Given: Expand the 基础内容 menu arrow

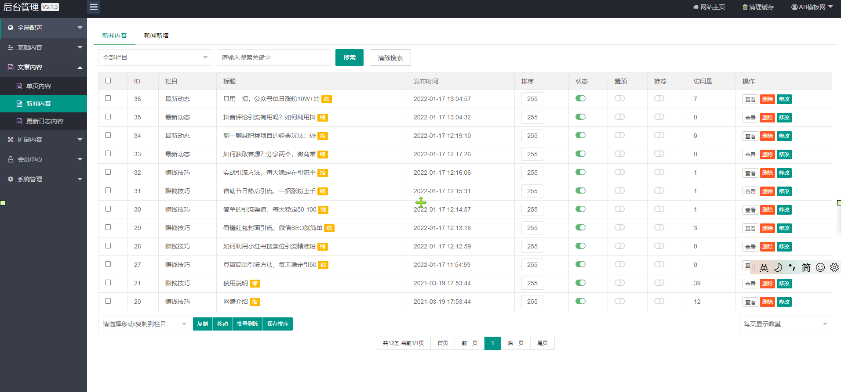Looking at the screenshot, I should click(x=80, y=47).
